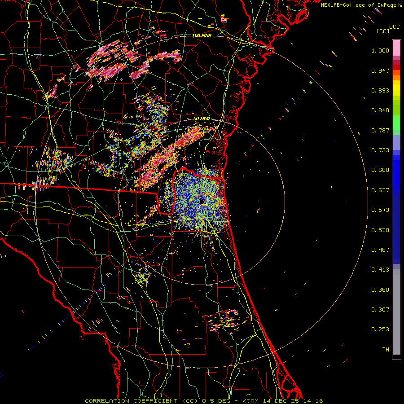Image resolution: width=404 pixels, height=404 pixels.
Task: Click the 0.307 scale value
Action: 380,310
